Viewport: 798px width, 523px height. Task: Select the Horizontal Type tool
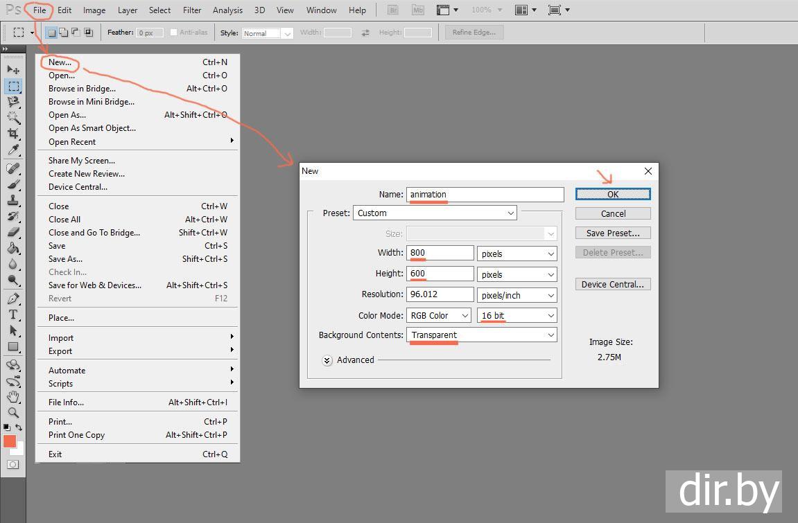click(x=13, y=314)
